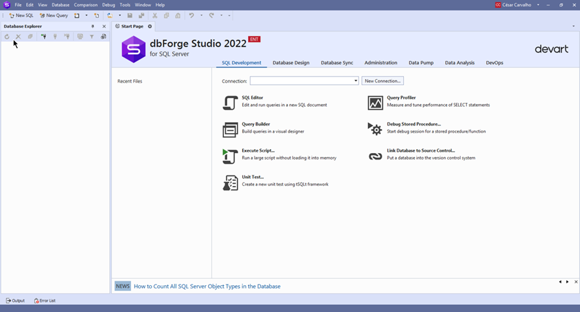Image resolution: width=580 pixels, height=312 pixels.
Task: Click Link Database to Source Control icon
Action: [375, 156]
